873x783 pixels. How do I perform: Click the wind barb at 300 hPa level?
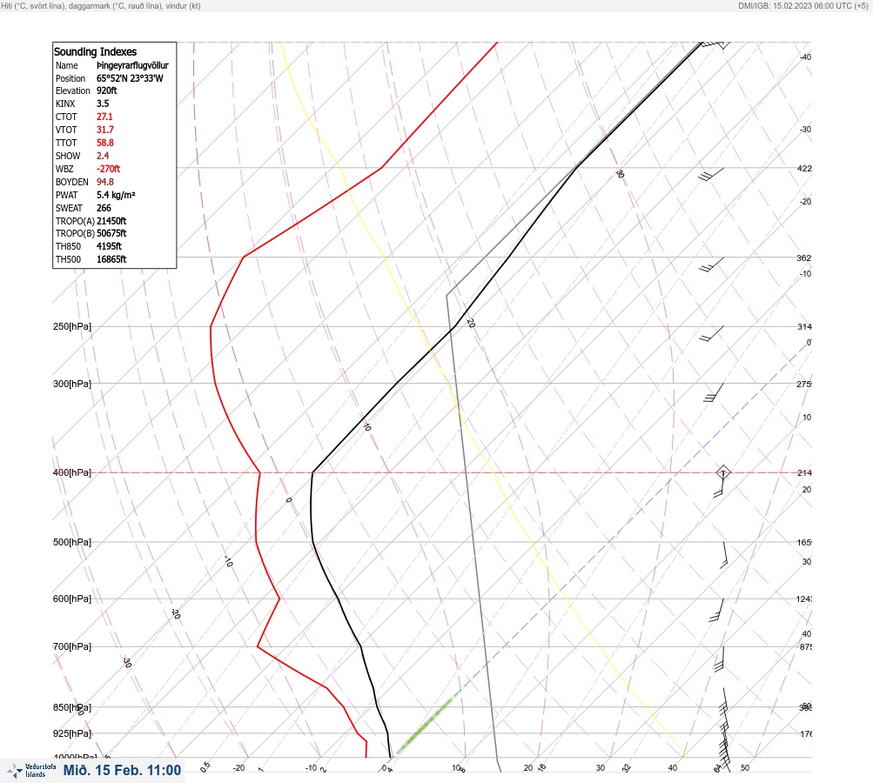[714, 392]
